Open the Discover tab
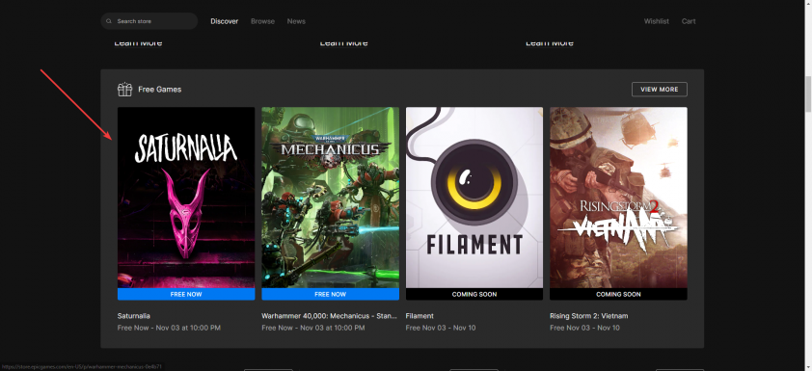Screen dimensions: 812x371 (x=225, y=21)
